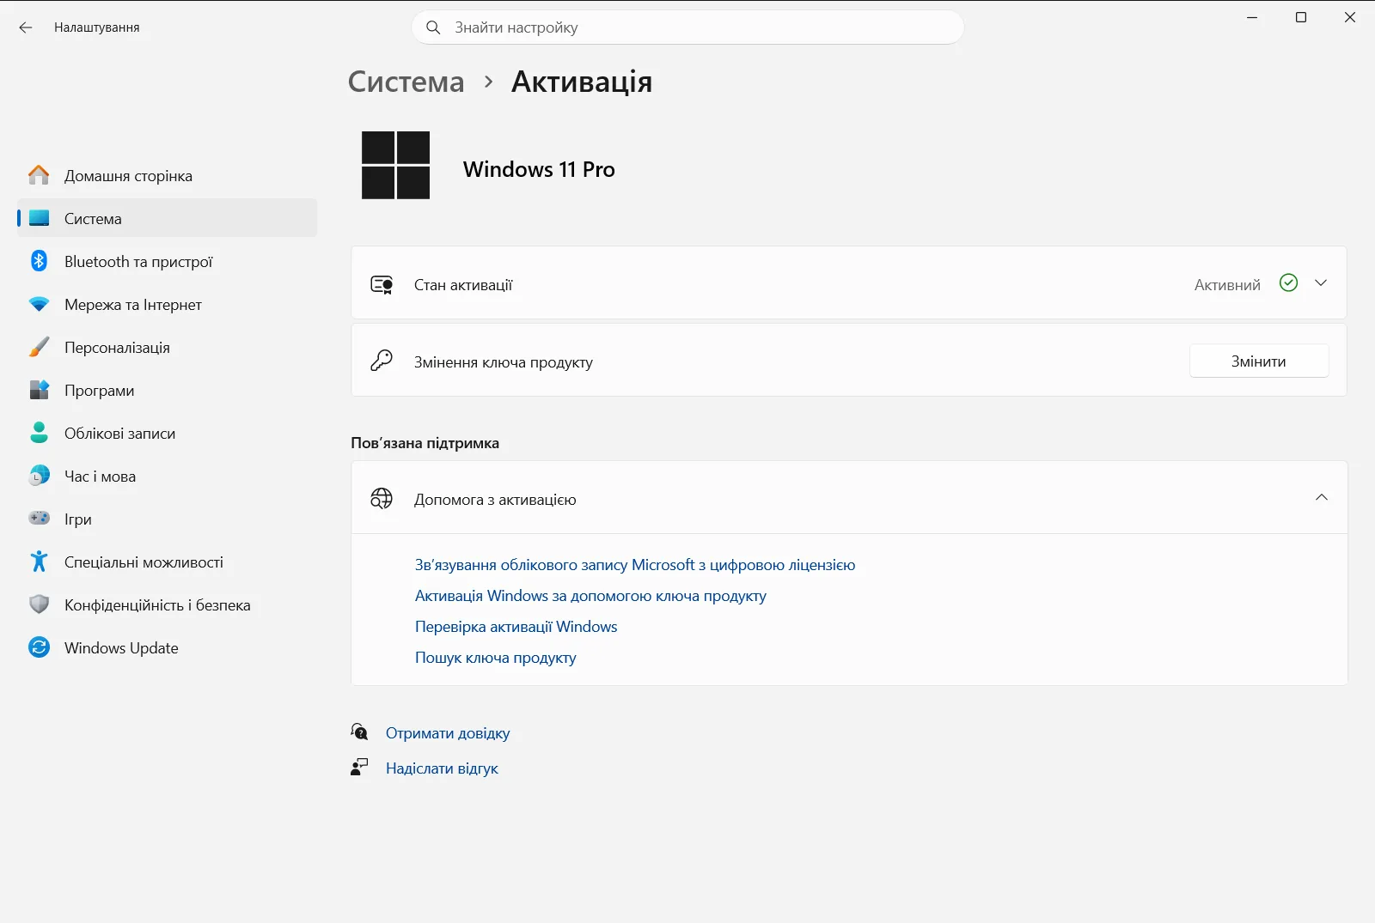This screenshot has height=923, width=1375.
Task: Open Bluetooth та пристрої settings
Action: coord(168,261)
